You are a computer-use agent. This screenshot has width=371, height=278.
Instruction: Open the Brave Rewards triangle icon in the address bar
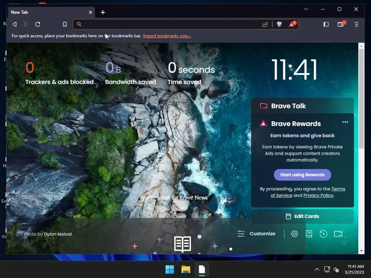coord(292,24)
